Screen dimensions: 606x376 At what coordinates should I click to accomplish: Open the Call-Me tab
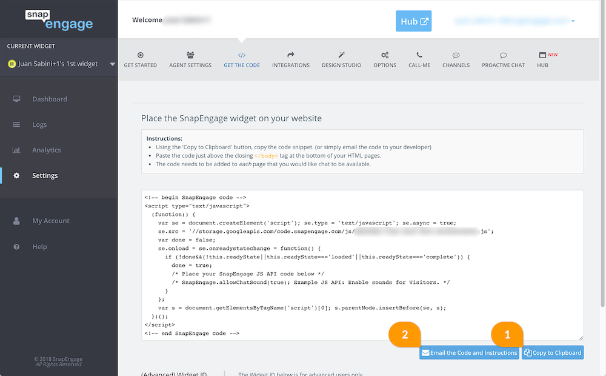point(419,60)
